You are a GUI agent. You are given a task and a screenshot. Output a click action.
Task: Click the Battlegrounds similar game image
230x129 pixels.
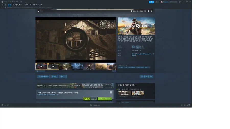coord(125,93)
